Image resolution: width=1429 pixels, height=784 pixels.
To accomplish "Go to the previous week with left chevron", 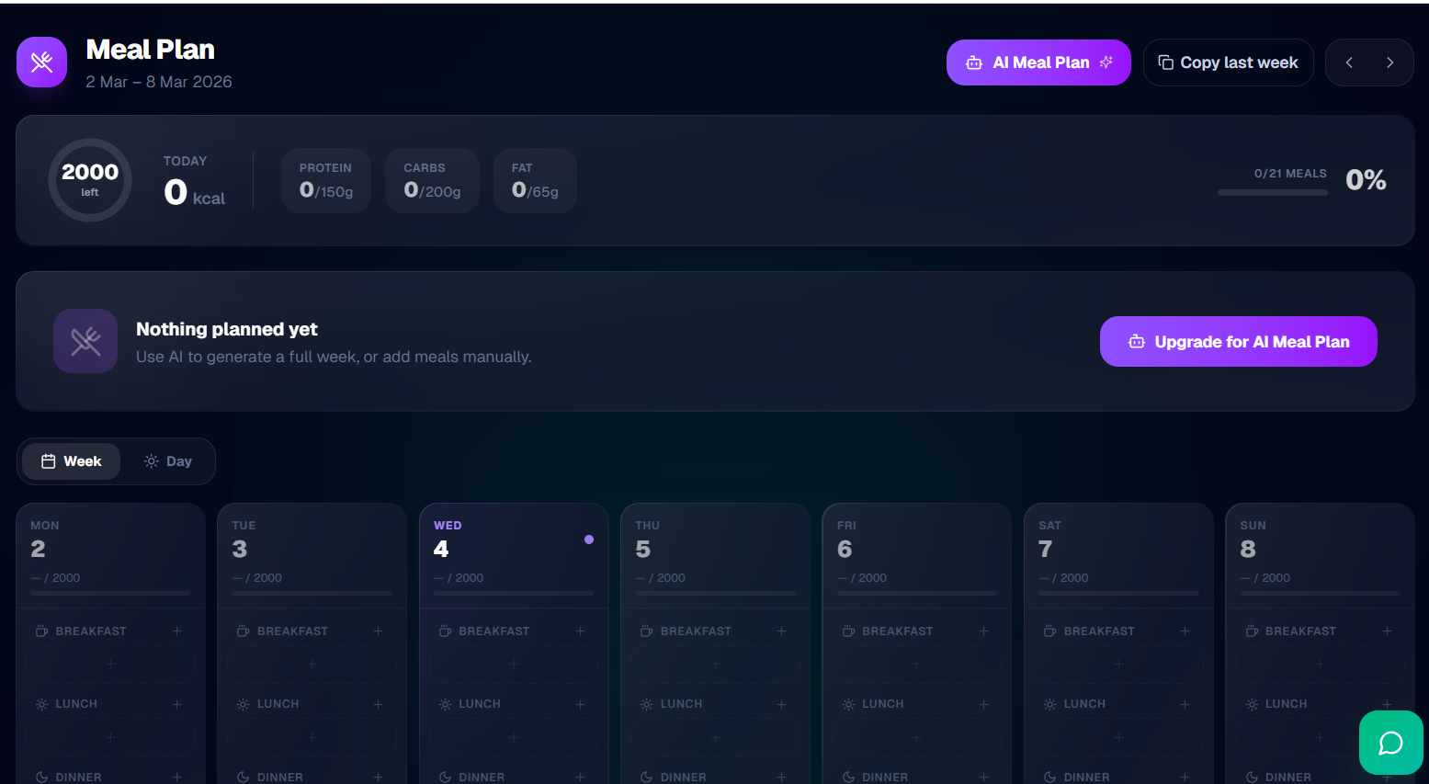I will pos(1349,62).
